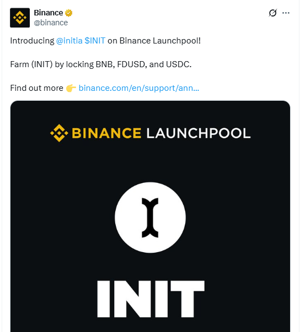The image size is (300, 332).
Task: Click the gold verified badge next to Binance
Action: point(69,13)
